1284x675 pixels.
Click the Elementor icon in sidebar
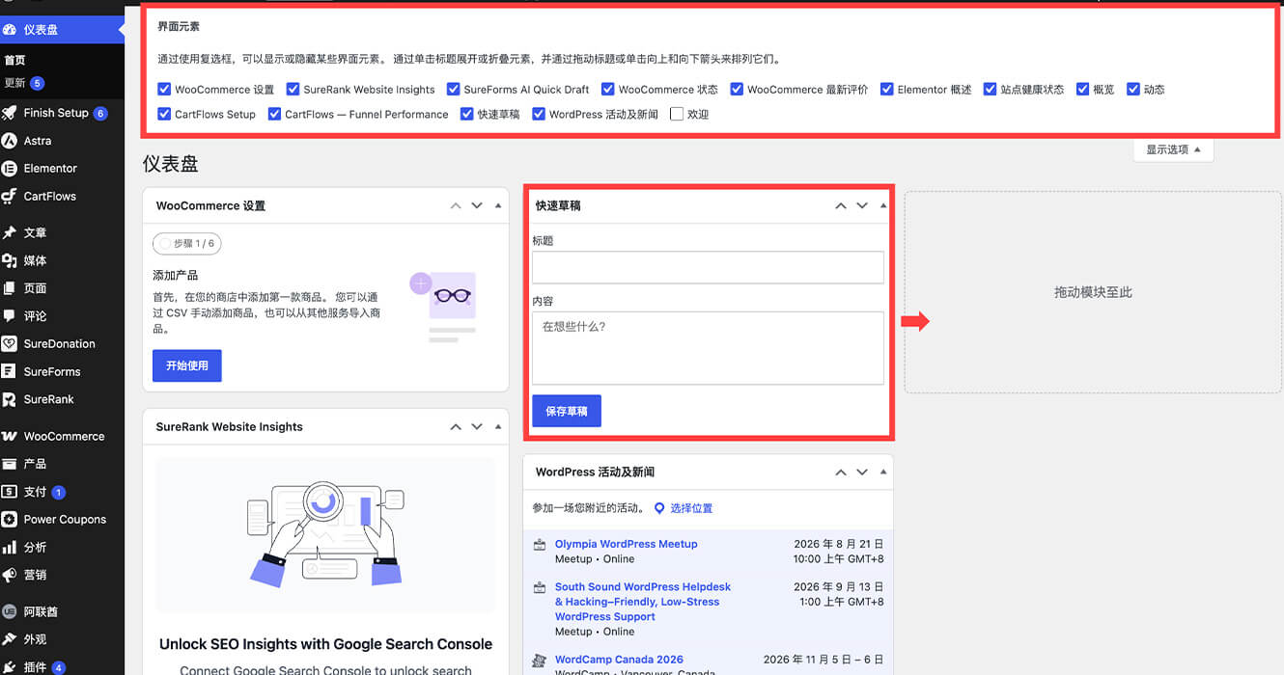click(10, 169)
